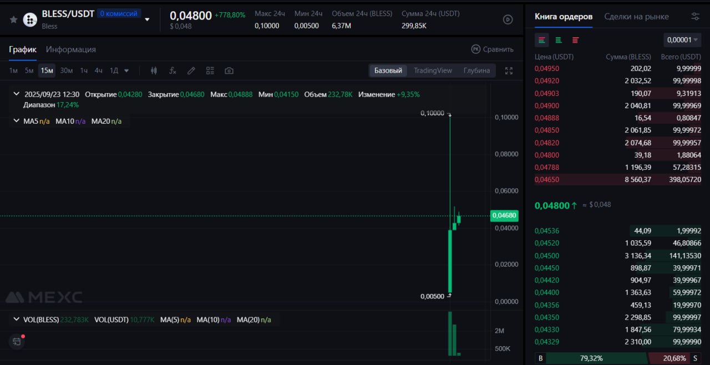The height and width of the screenshot is (365, 710).
Task: Collapse the MA5 MA10 MA20 indicator row
Action: [x=16, y=121]
